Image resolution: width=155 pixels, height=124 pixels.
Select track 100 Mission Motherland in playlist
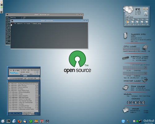coord(23,92)
